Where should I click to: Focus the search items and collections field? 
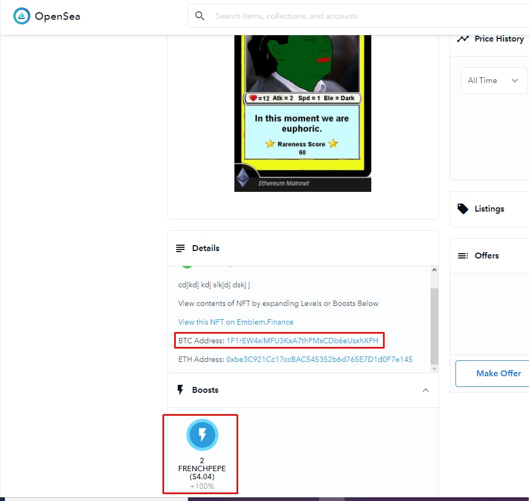coord(359,16)
